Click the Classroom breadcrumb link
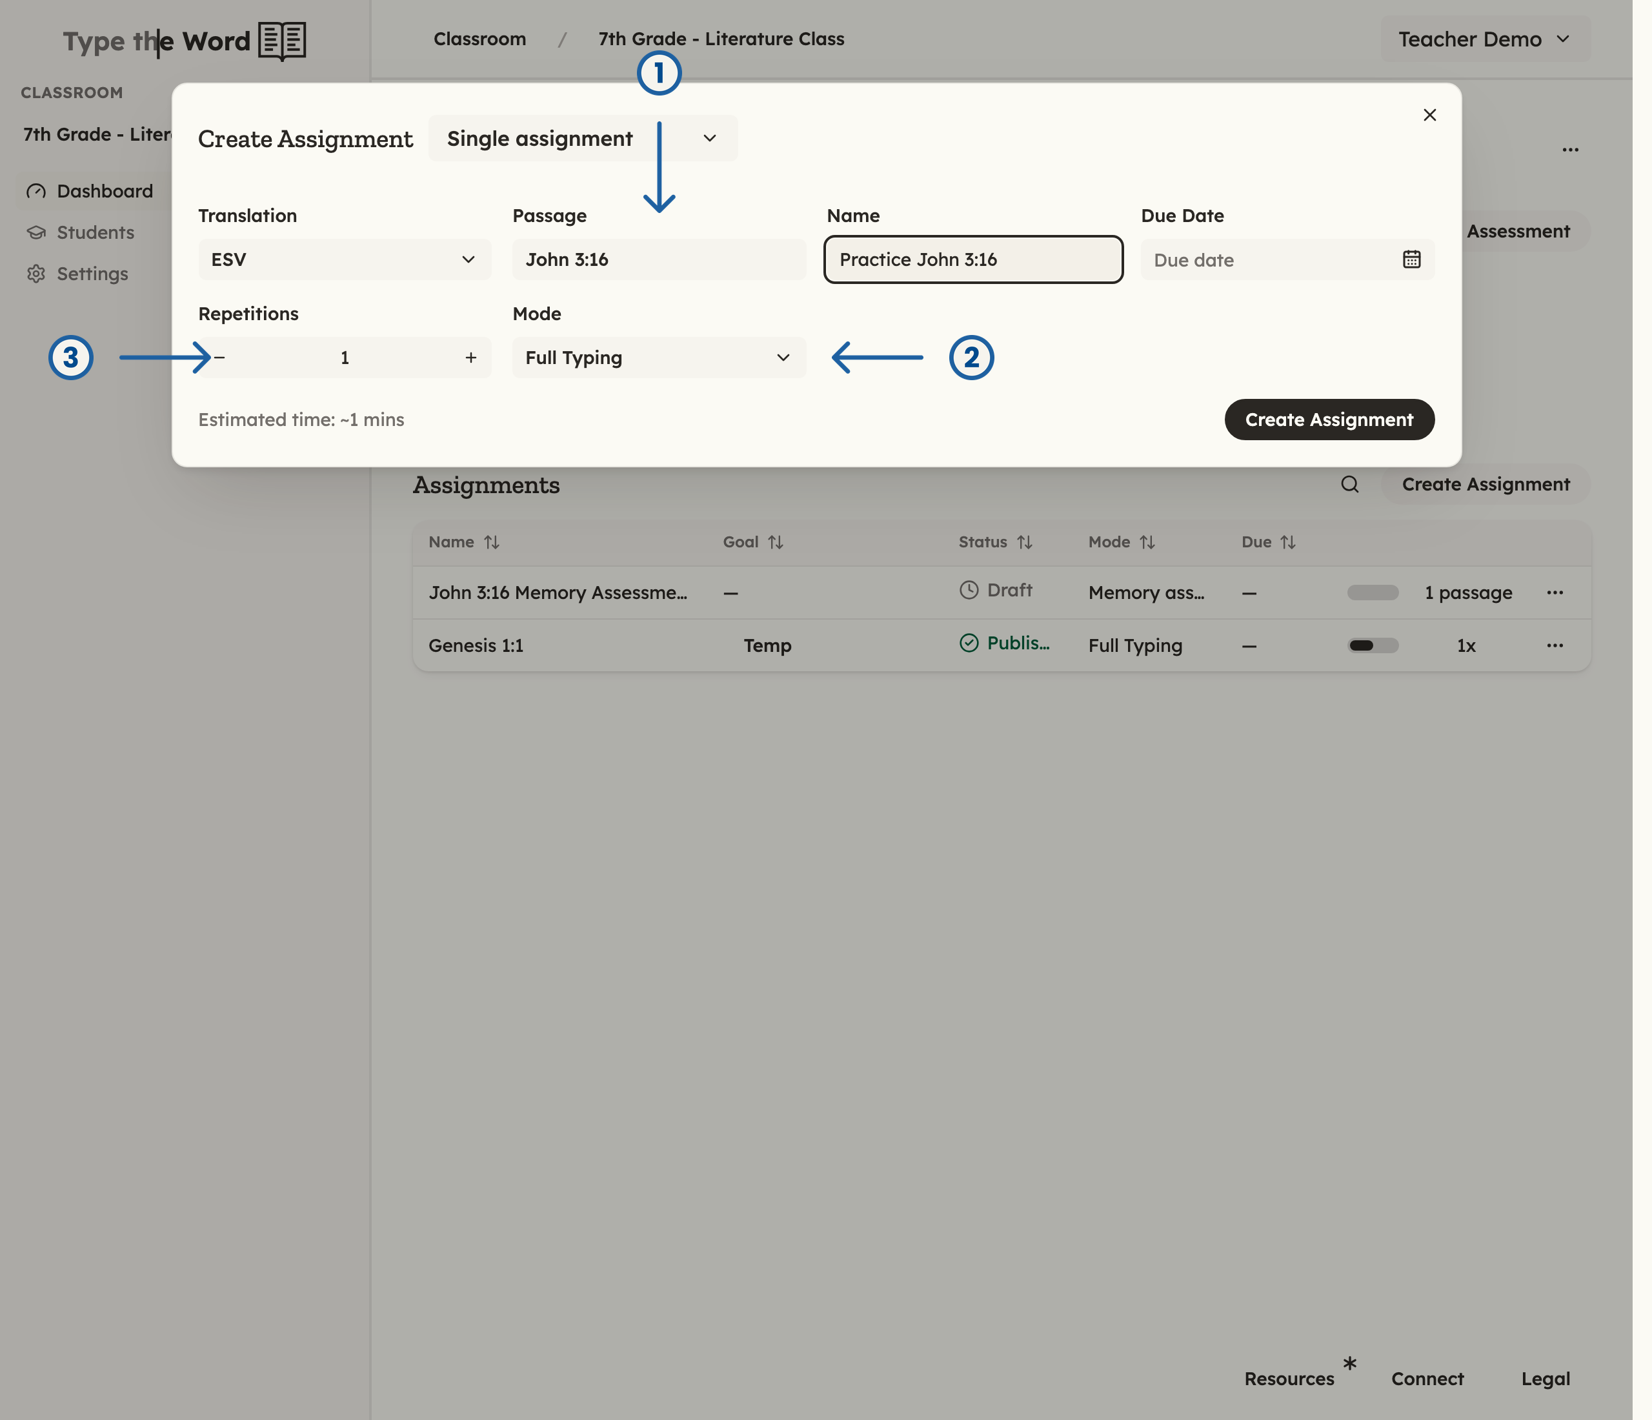This screenshot has width=1652, height=1420. [480, 39]
